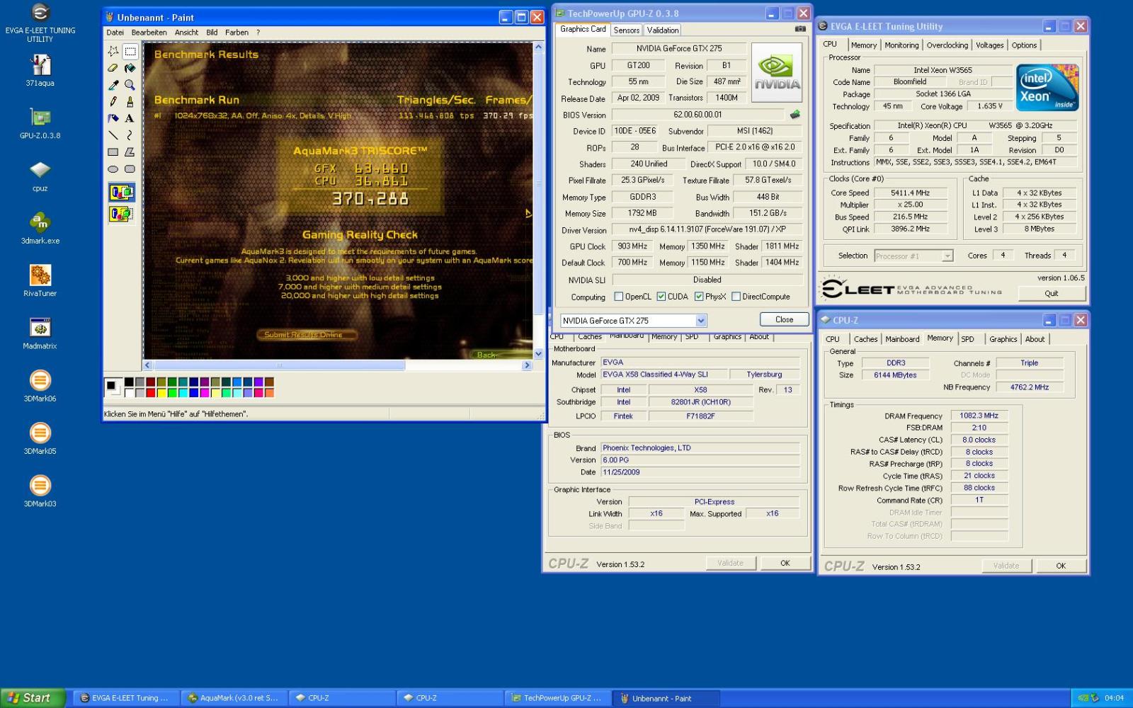
Task: Select the rectangular Select tool in Paint
Action: point(130,51)
